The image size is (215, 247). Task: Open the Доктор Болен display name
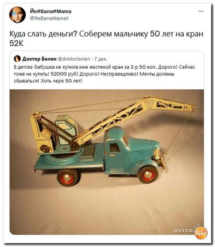point(39,59)
